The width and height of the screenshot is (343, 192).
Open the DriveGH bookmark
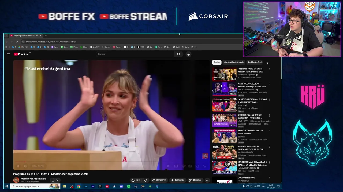point(23,47)
